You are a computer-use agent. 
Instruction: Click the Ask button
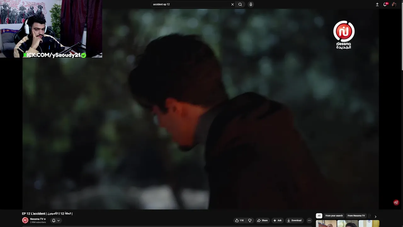coord(277,220)
